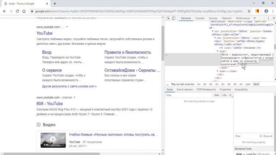Viewport: 276px width, 155px height.
Task: Open the DOM Breakpoints tab
Action: 206,90
